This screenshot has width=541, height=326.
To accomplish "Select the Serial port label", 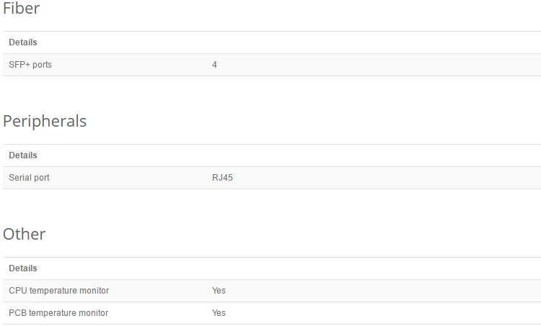I will 29,178.
